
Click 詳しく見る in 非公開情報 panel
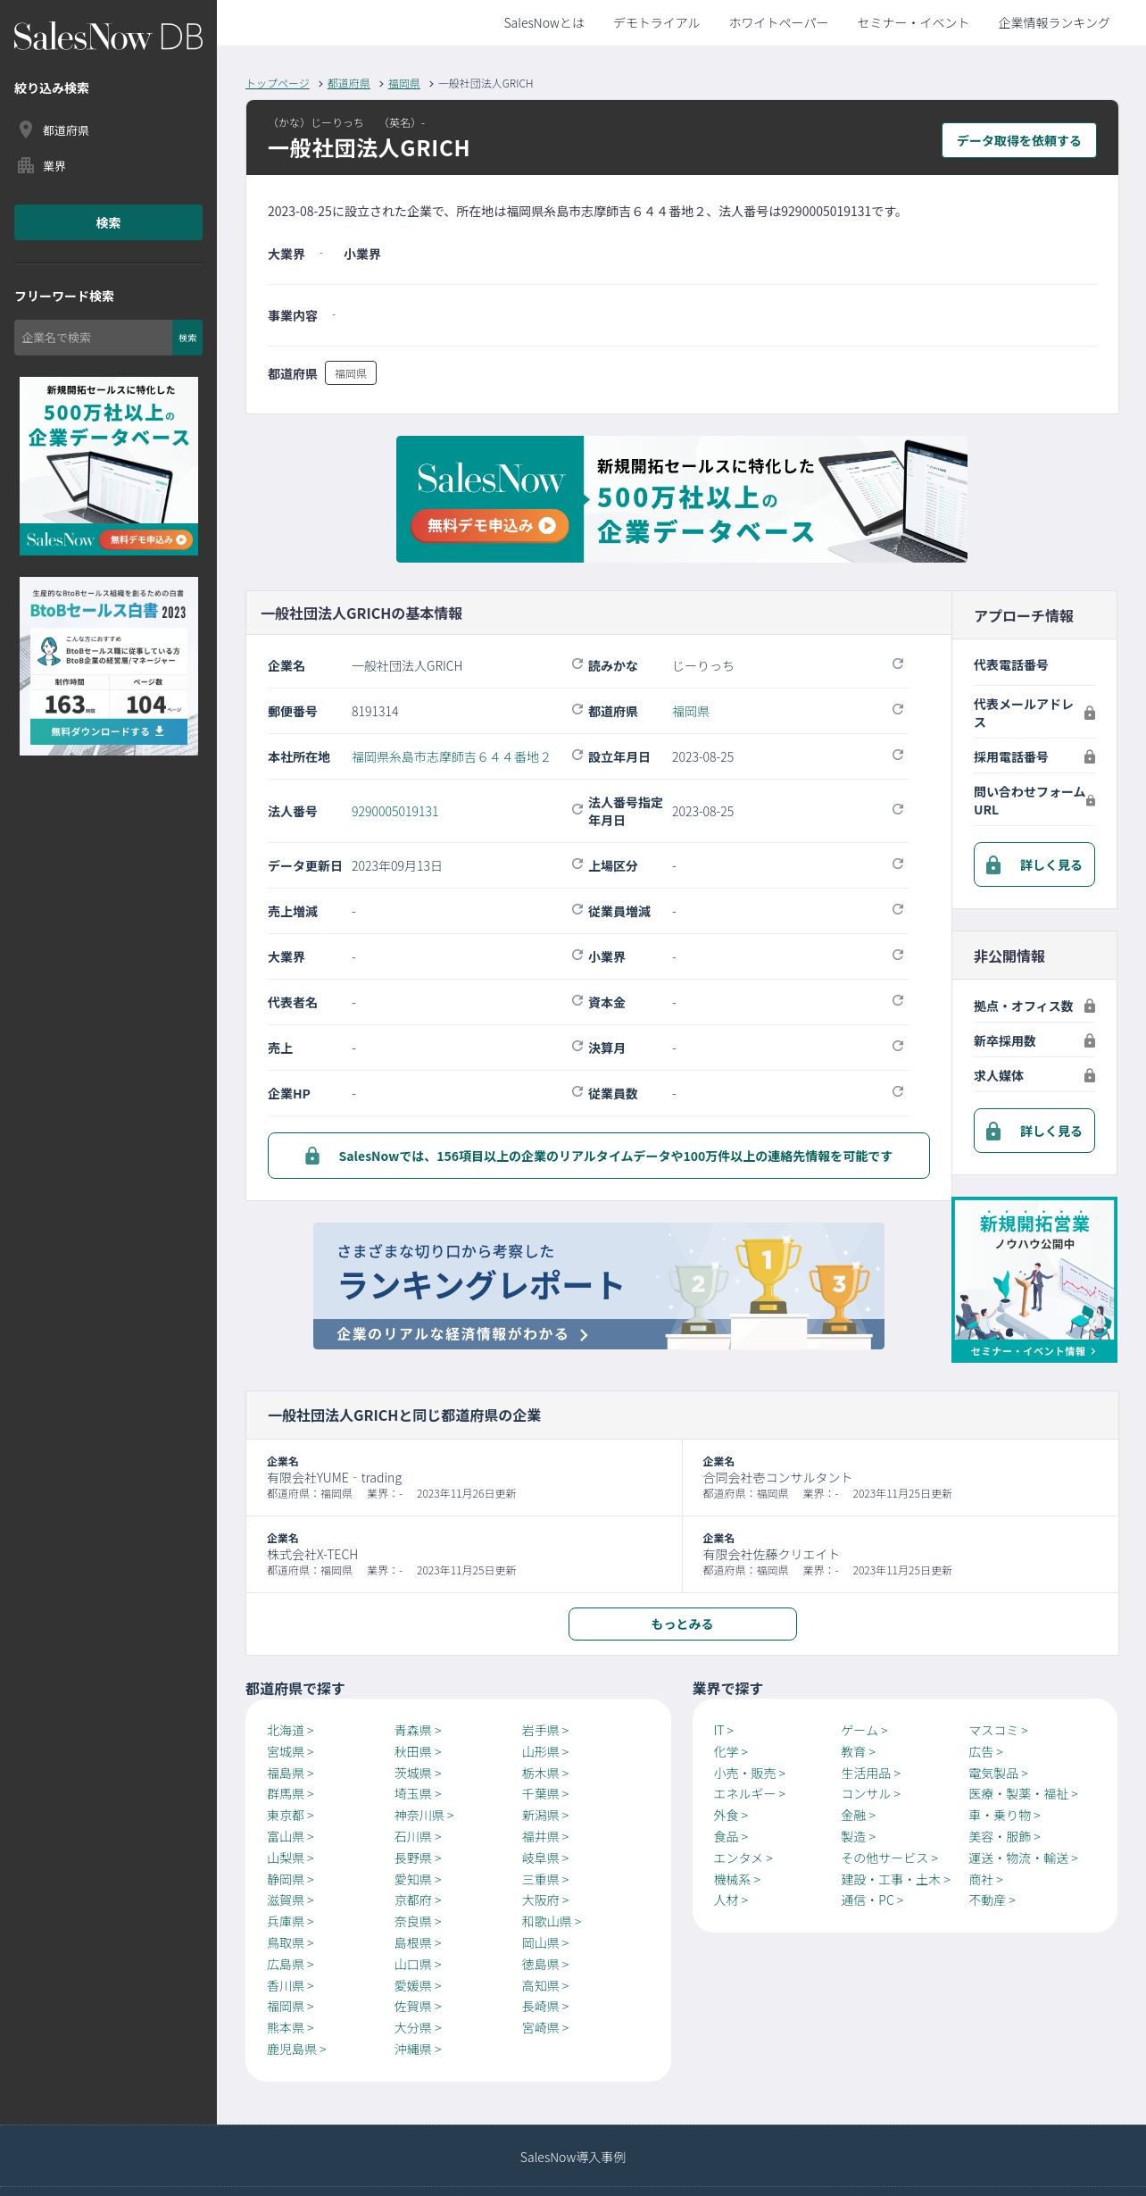1034,1131
